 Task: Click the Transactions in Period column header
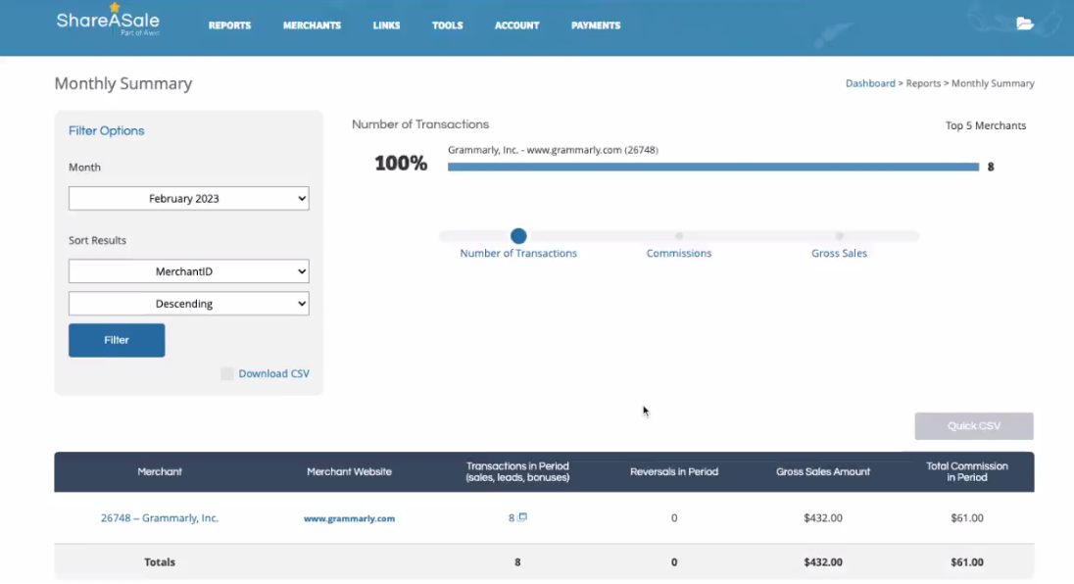pyautogui.click(x=517, y=471)
